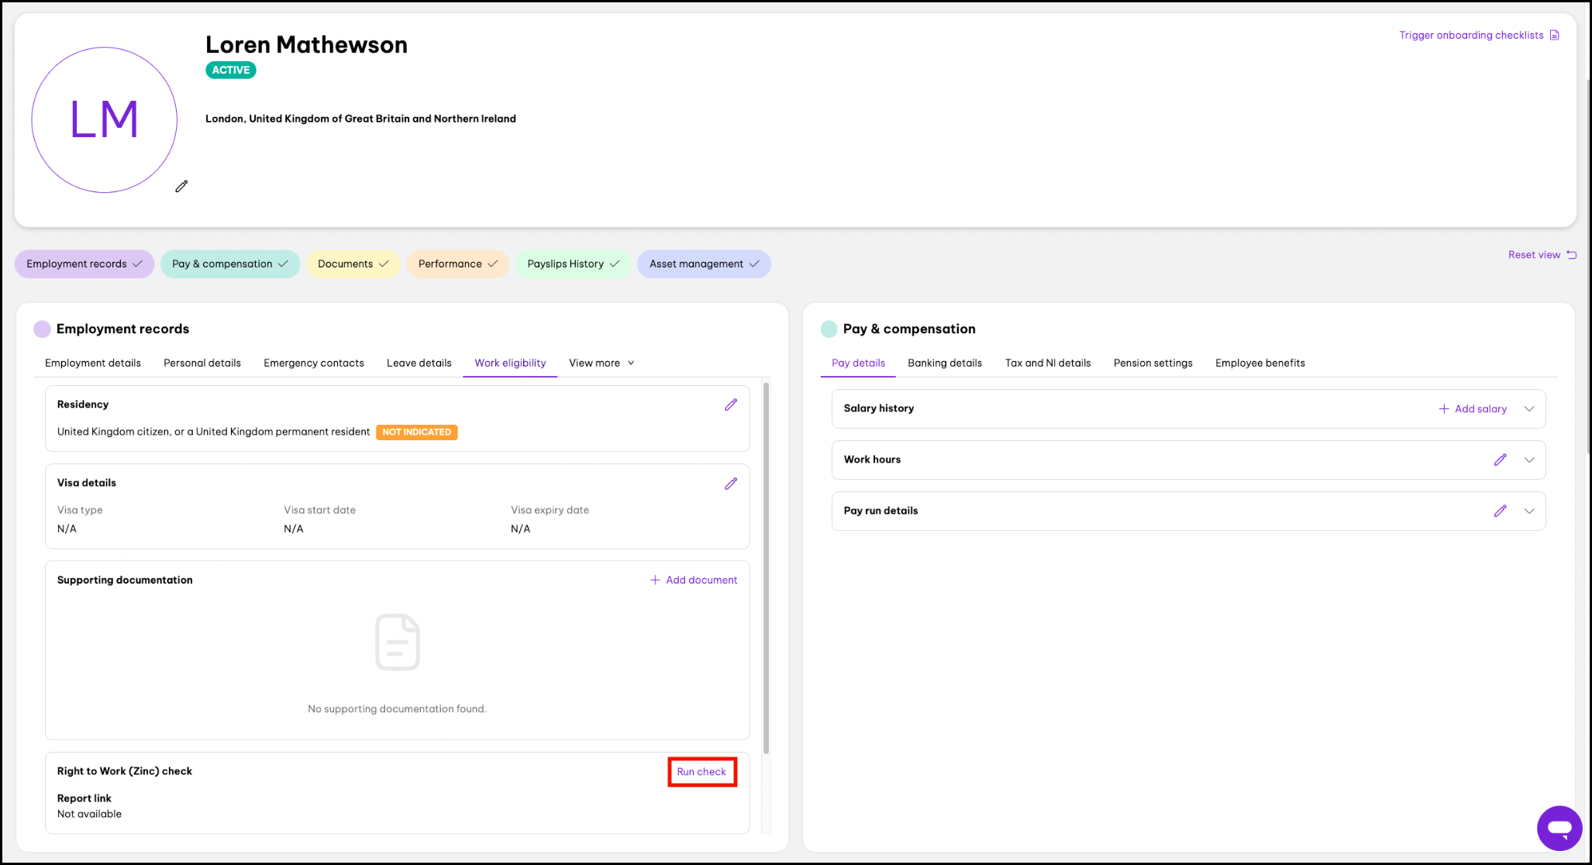Toggle the Employment records filter chip
The height and width of the screenshot is (865, 1592).
(x=84, y=264)
